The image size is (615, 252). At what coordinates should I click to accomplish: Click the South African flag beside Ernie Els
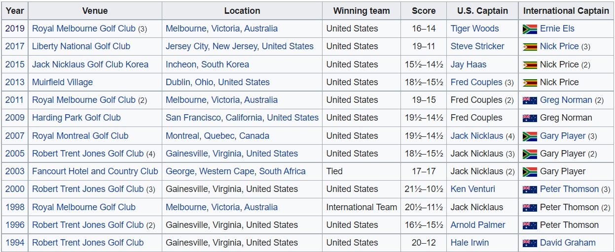click(x=529, y=29)
